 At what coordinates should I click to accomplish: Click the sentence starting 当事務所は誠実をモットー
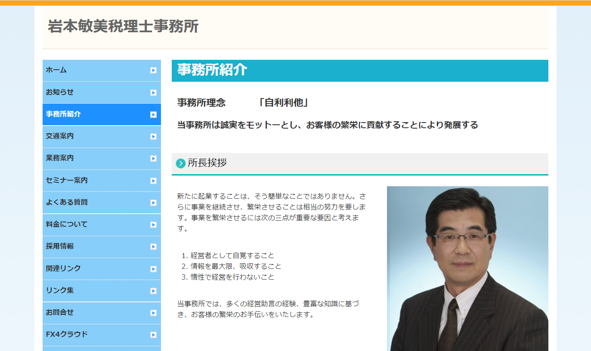[x=328, y=125]
